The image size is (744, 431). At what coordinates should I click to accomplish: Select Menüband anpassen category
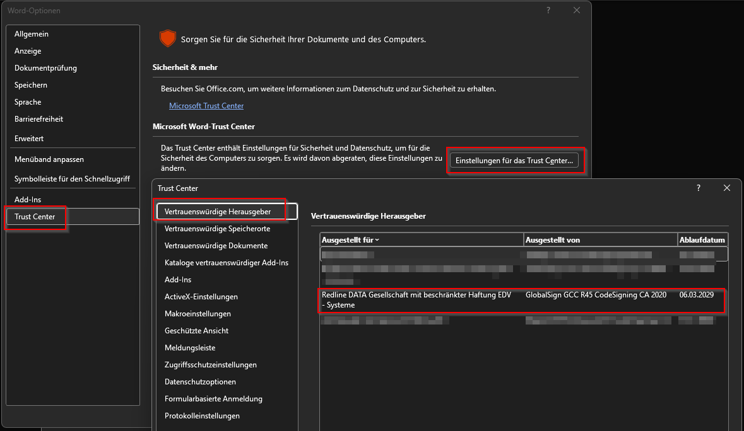click(x=49, y=160)
